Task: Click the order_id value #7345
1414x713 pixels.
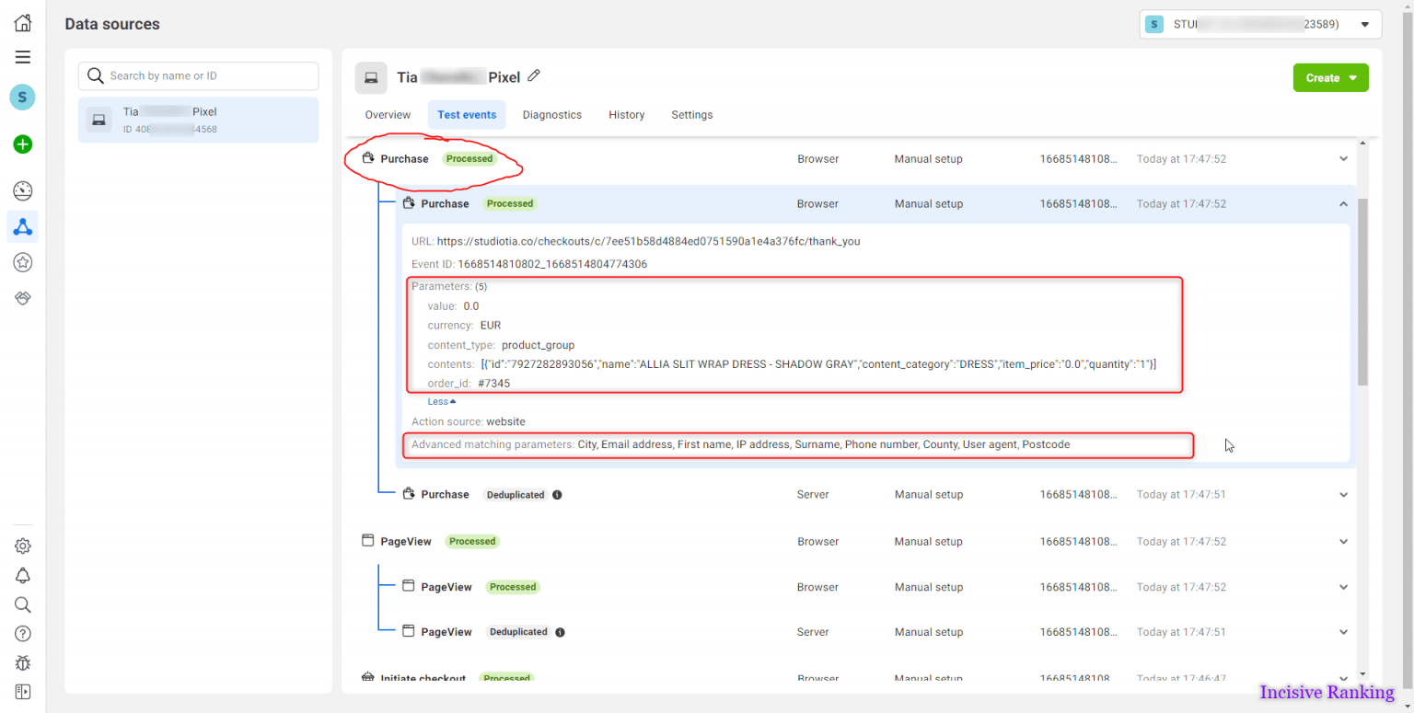Action: click(x=493, y=384)
